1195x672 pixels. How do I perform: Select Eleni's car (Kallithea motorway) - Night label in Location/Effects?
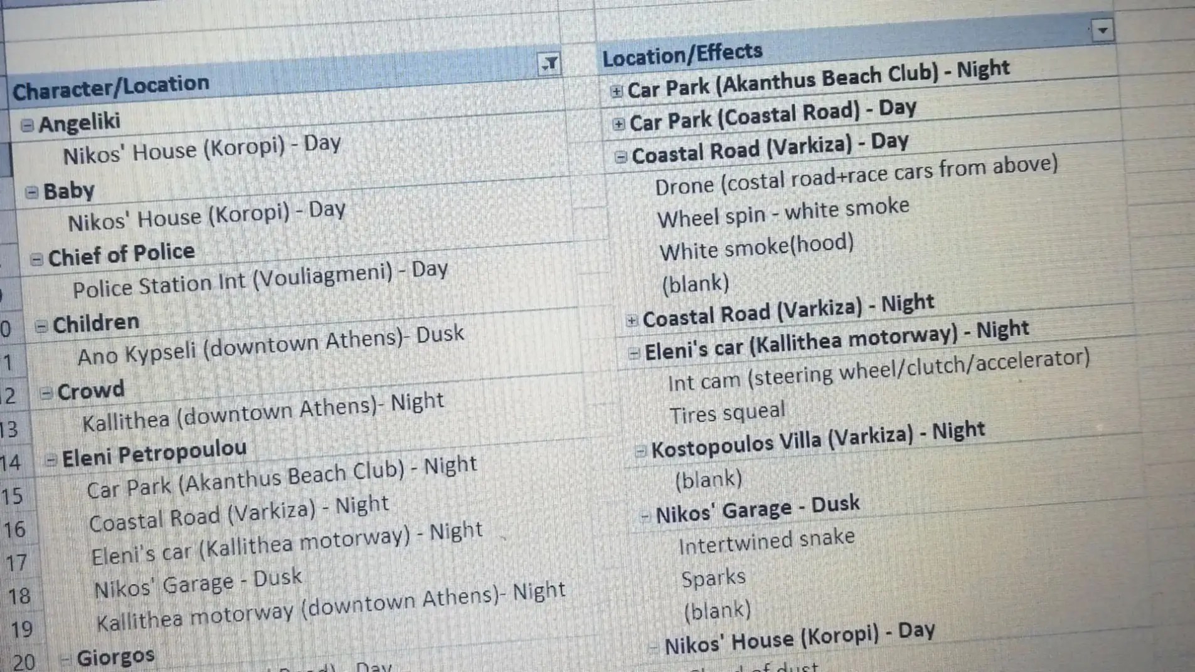click(837, 341)
